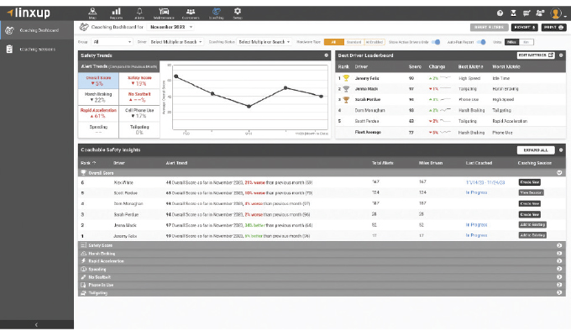Open the Alerts bell icon
571x336 pixels.
tap(139, 13)
